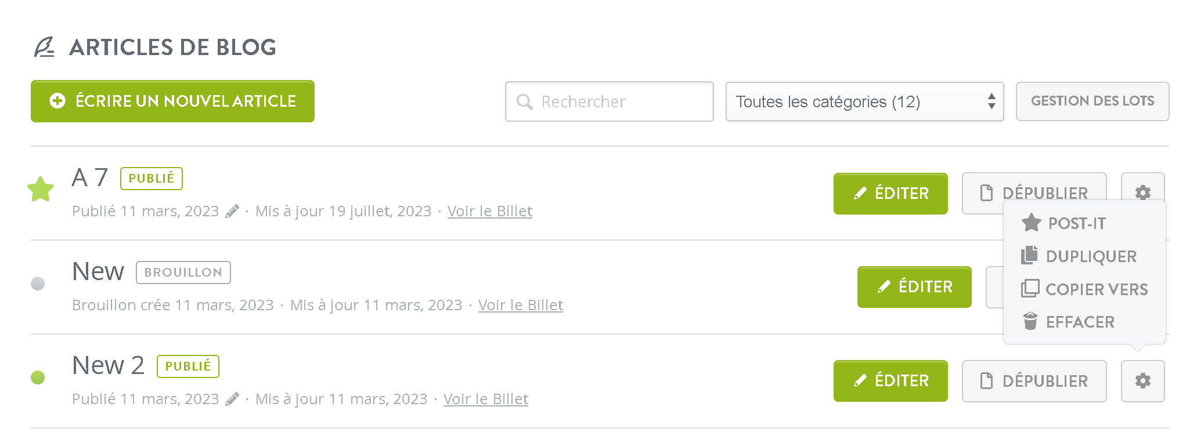This screenshot has height=443, width=1197.
Task: Click the pencil icon next to New 2 publish date
Action: pyautogui.click(x=232, y=399)
